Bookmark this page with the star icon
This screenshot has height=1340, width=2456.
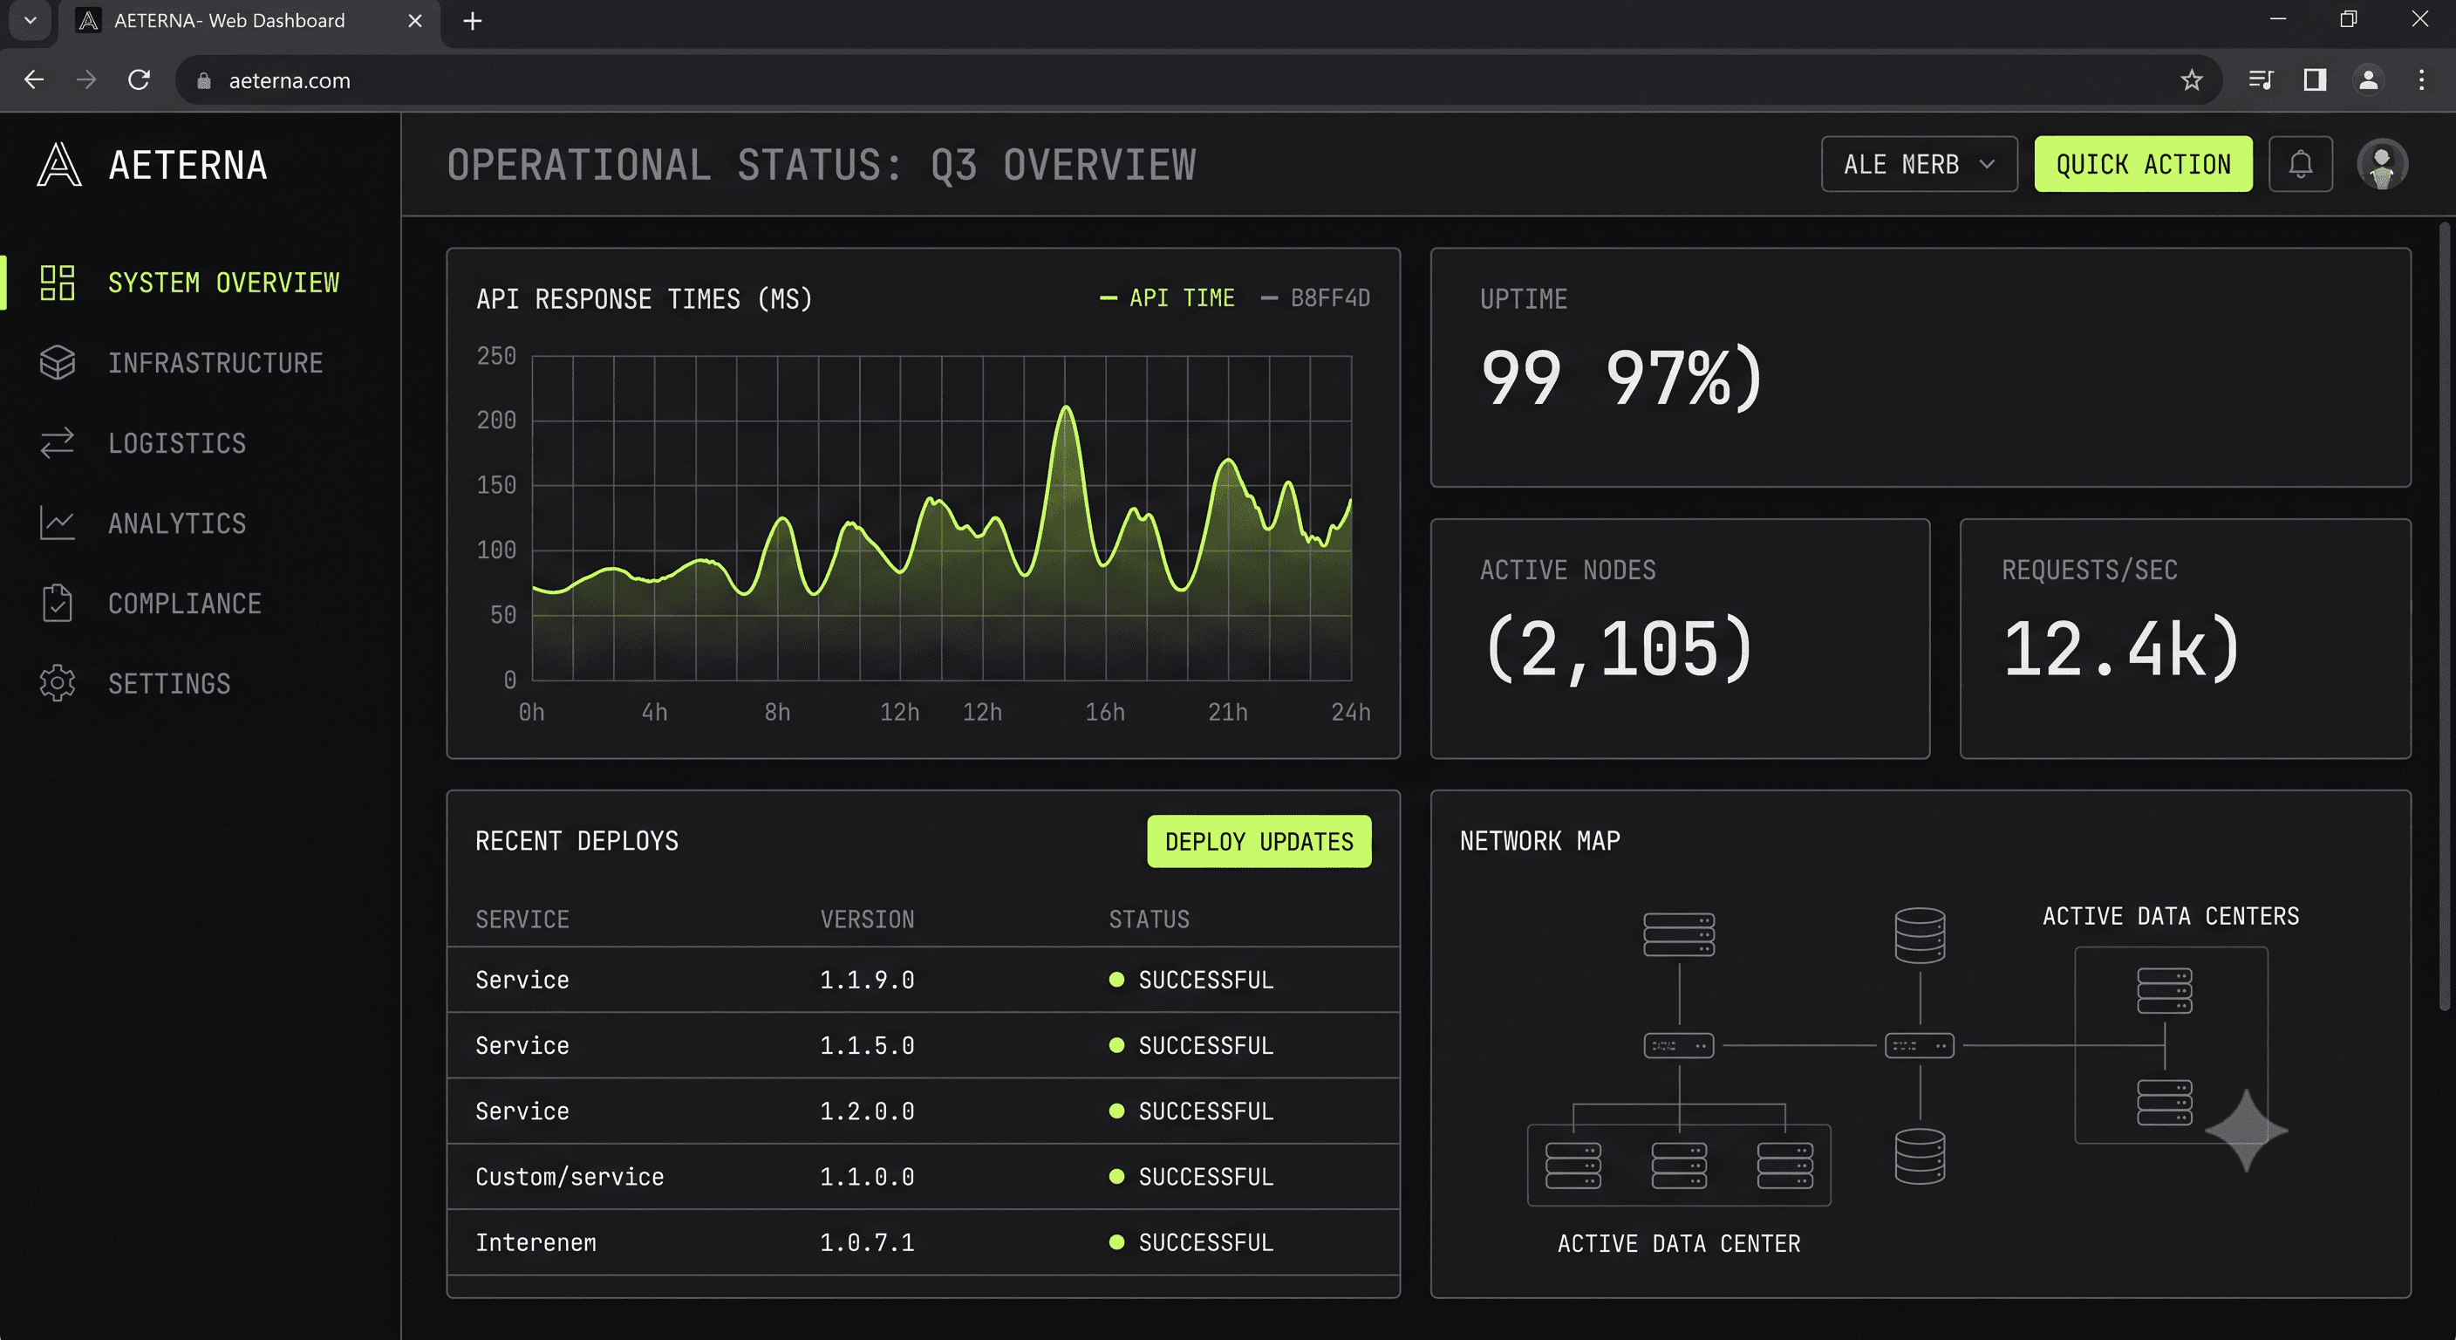point(2191,80)
